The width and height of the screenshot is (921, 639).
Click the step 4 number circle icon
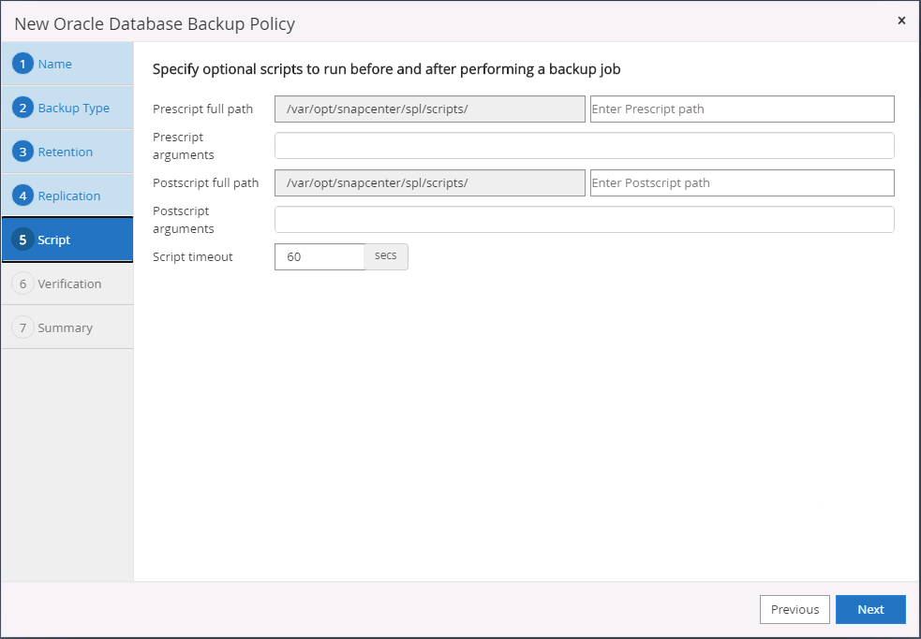coord(23,196)
